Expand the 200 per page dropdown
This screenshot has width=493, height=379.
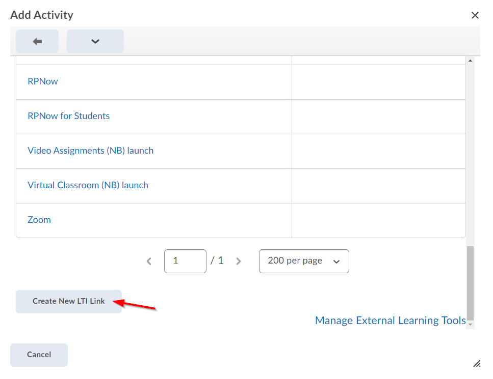pyautogui.click(x=304, y=261)
